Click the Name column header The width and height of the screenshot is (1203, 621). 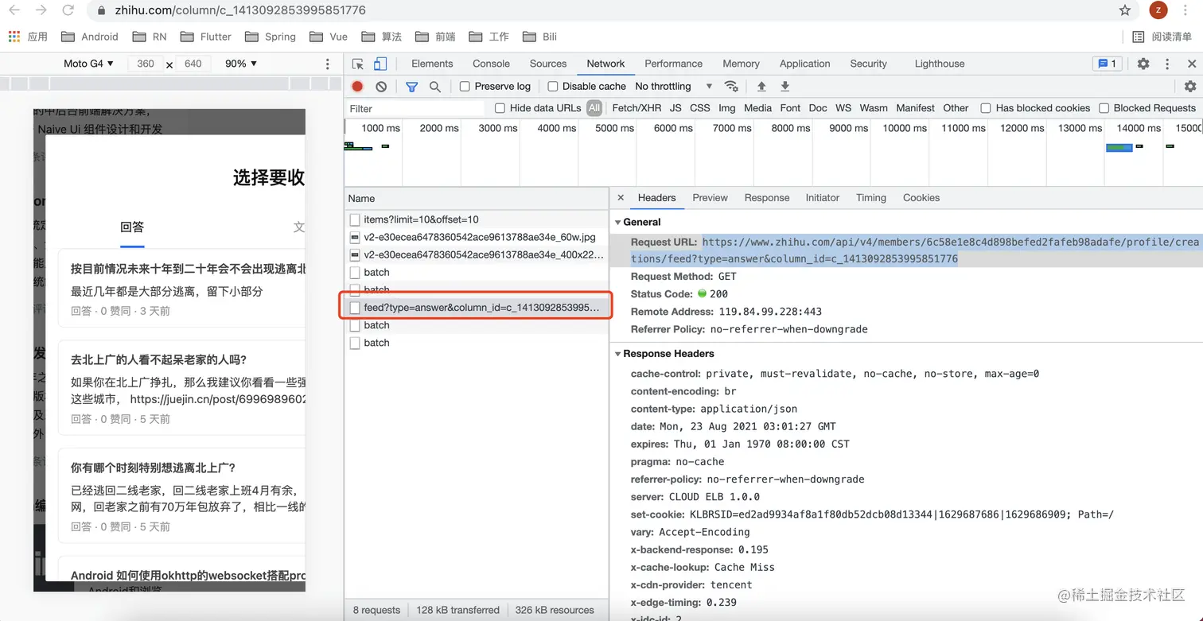coord(477,199)
